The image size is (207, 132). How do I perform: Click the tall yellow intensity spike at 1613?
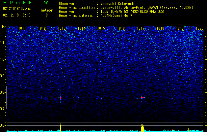[x=61, y=127]
